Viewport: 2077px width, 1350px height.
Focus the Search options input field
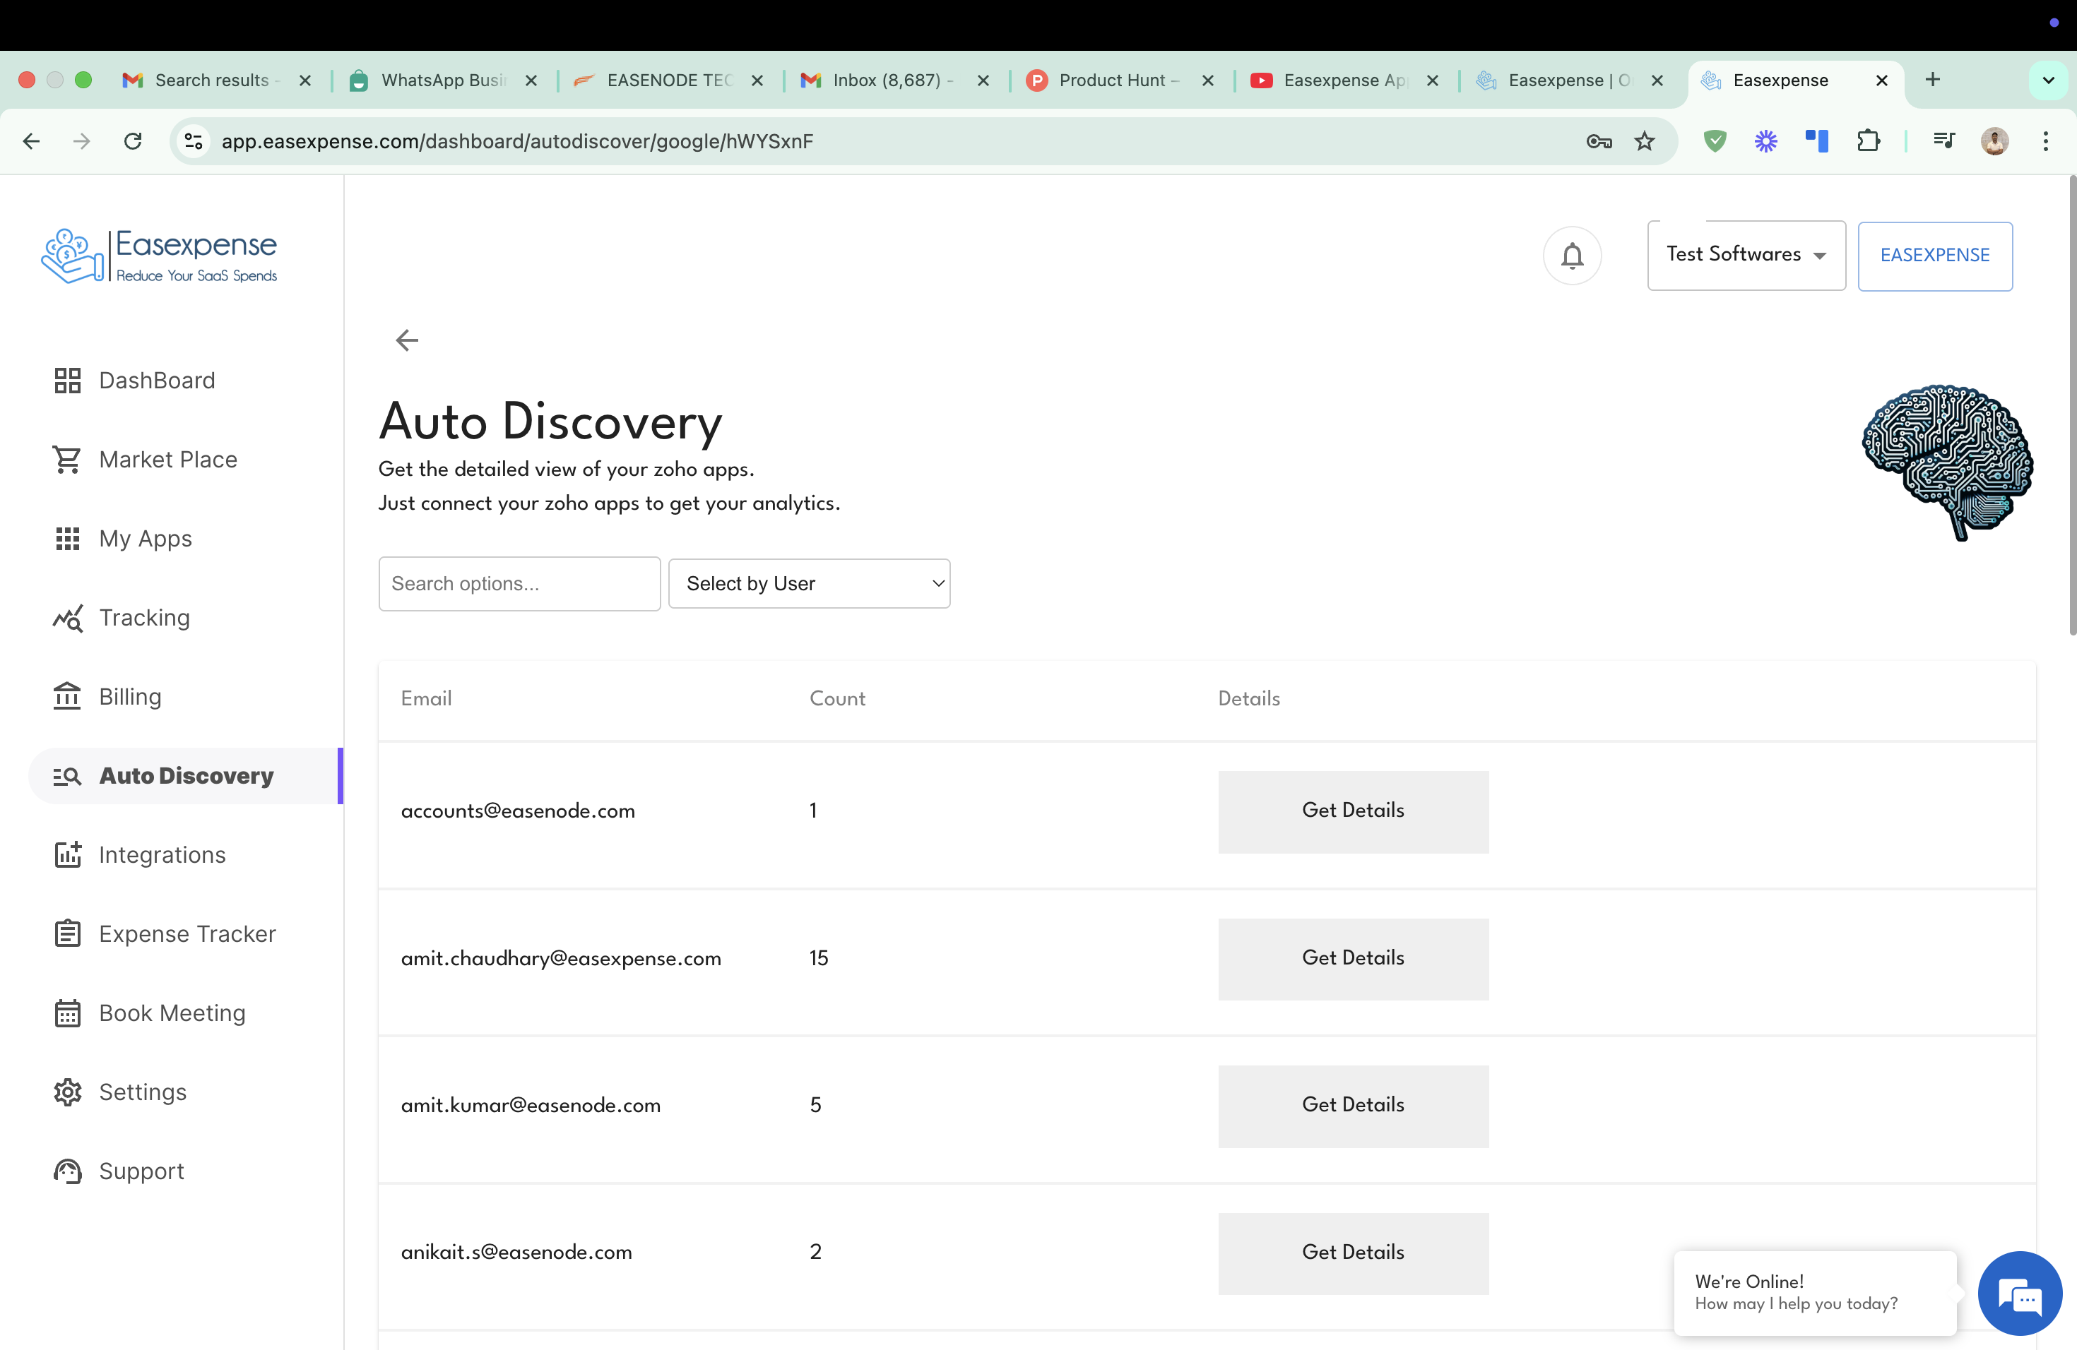pos(519,583)
